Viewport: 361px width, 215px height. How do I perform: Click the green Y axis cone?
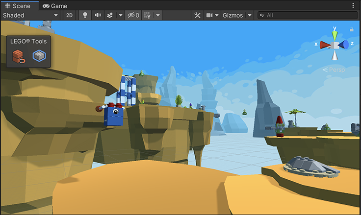335,35
